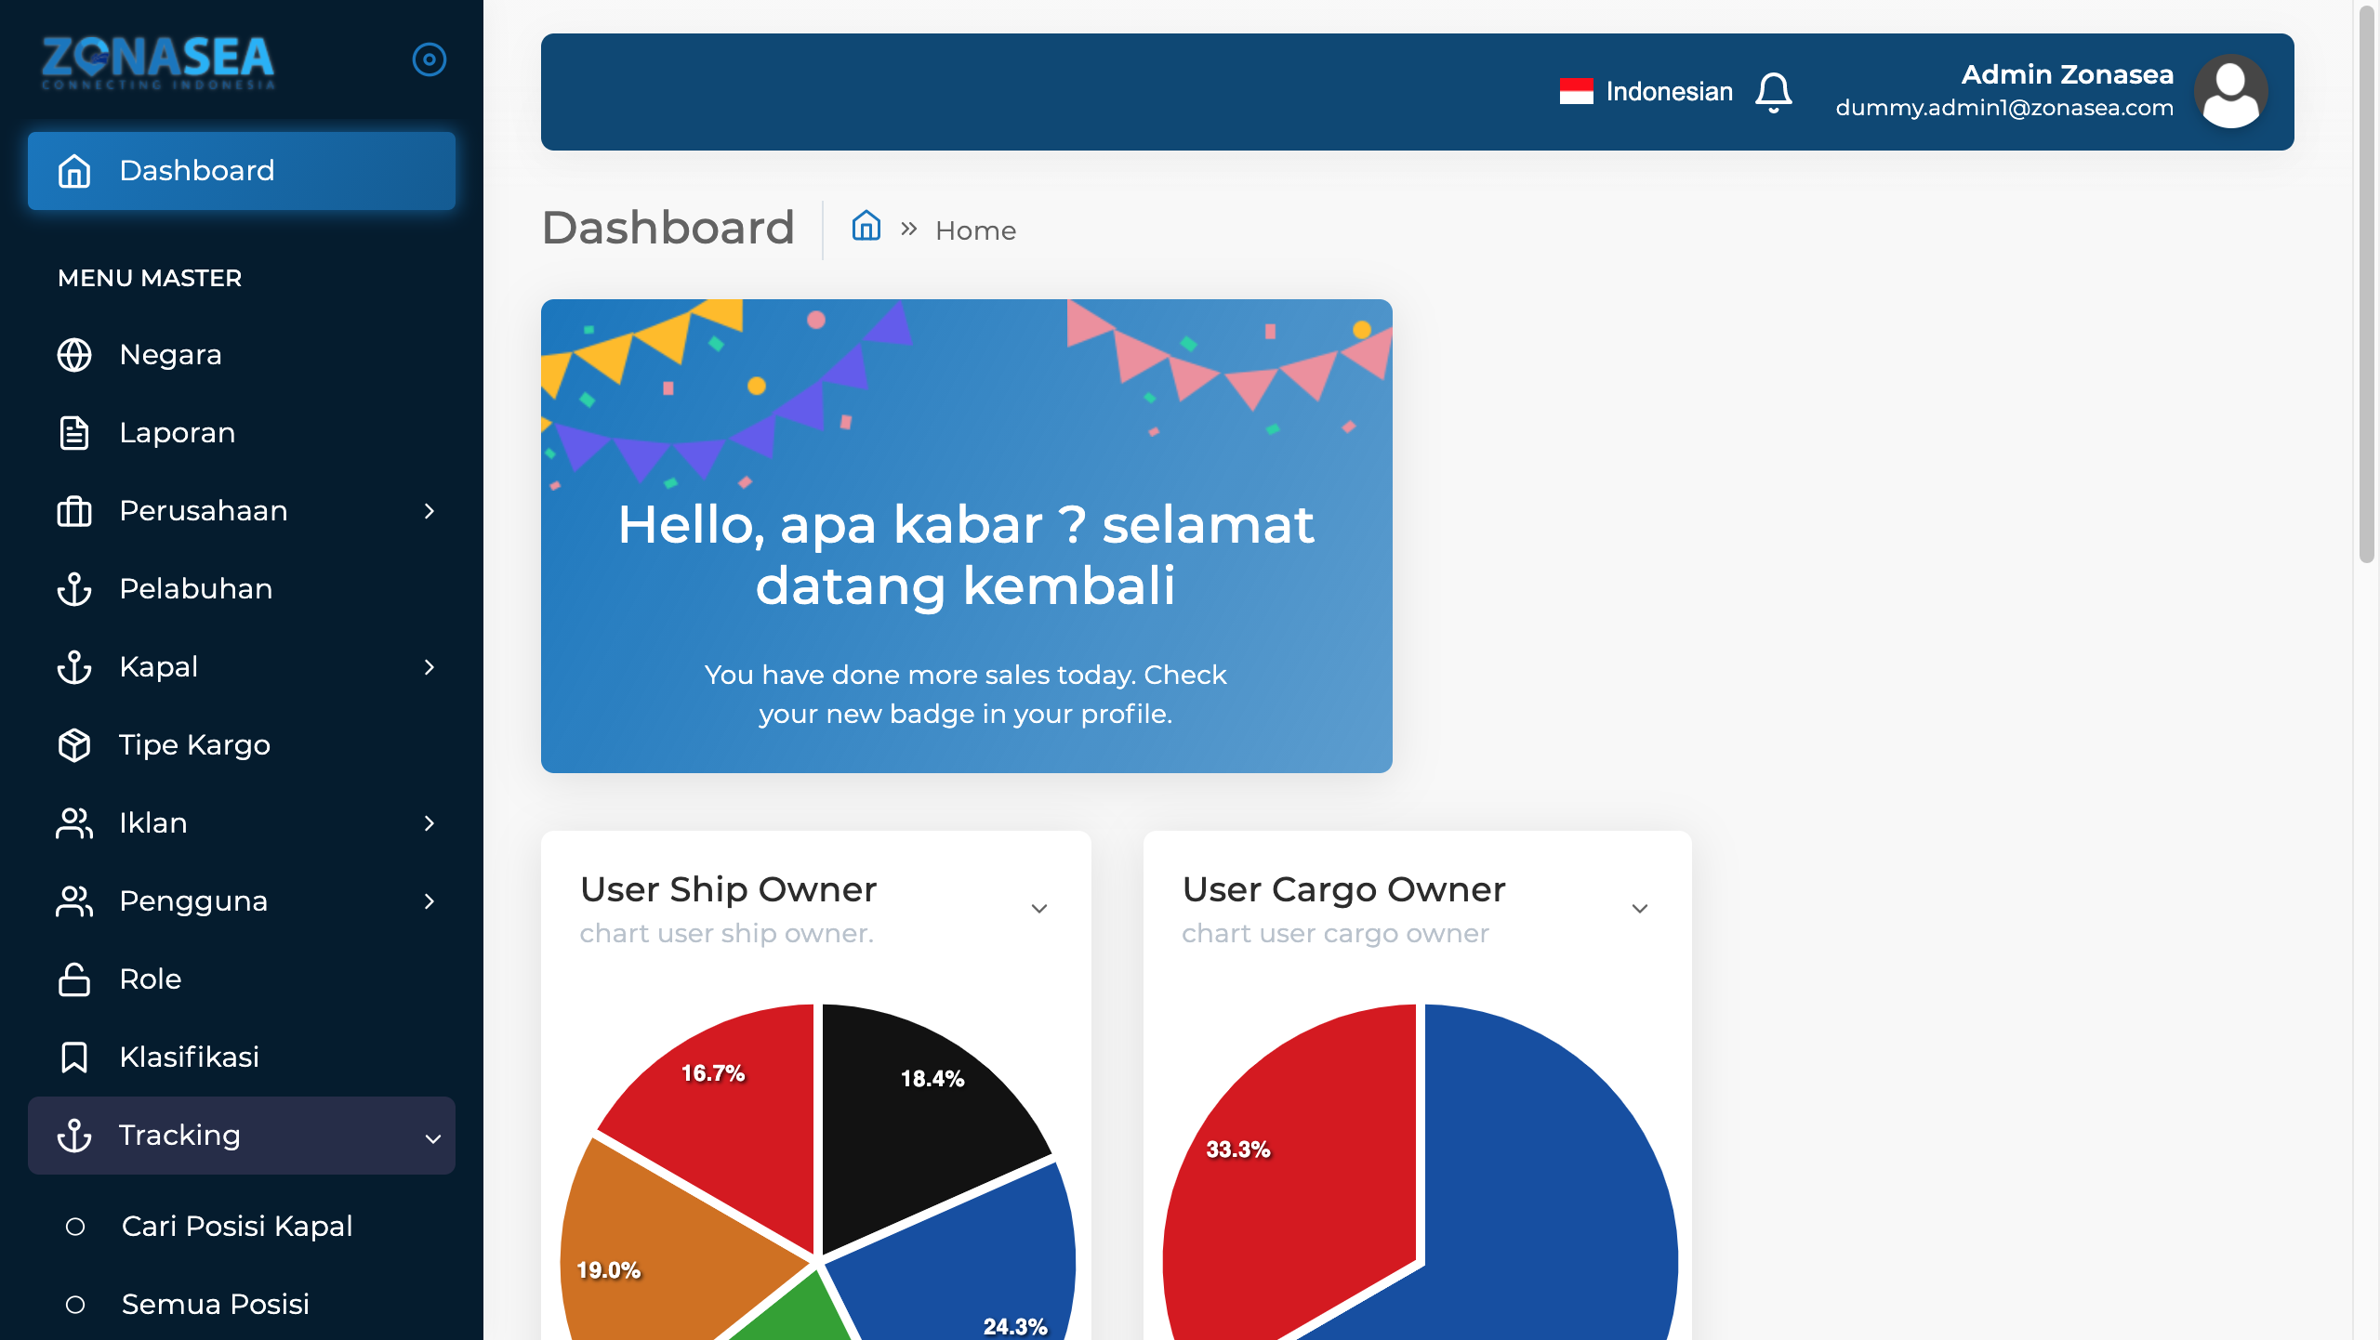The width and height of the screenshot is (2380, 1340).
Task: Open the user avatar profile menu
Action: point(2231,91)
